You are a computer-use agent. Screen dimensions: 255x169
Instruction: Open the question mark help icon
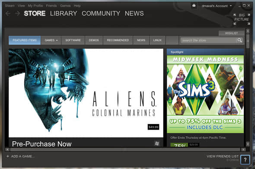coord(245,160)
